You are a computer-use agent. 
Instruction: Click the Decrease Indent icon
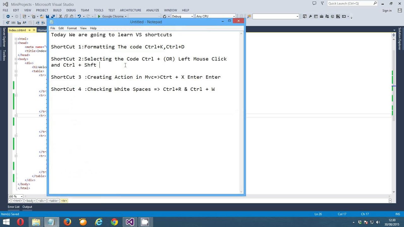[38, 23]
